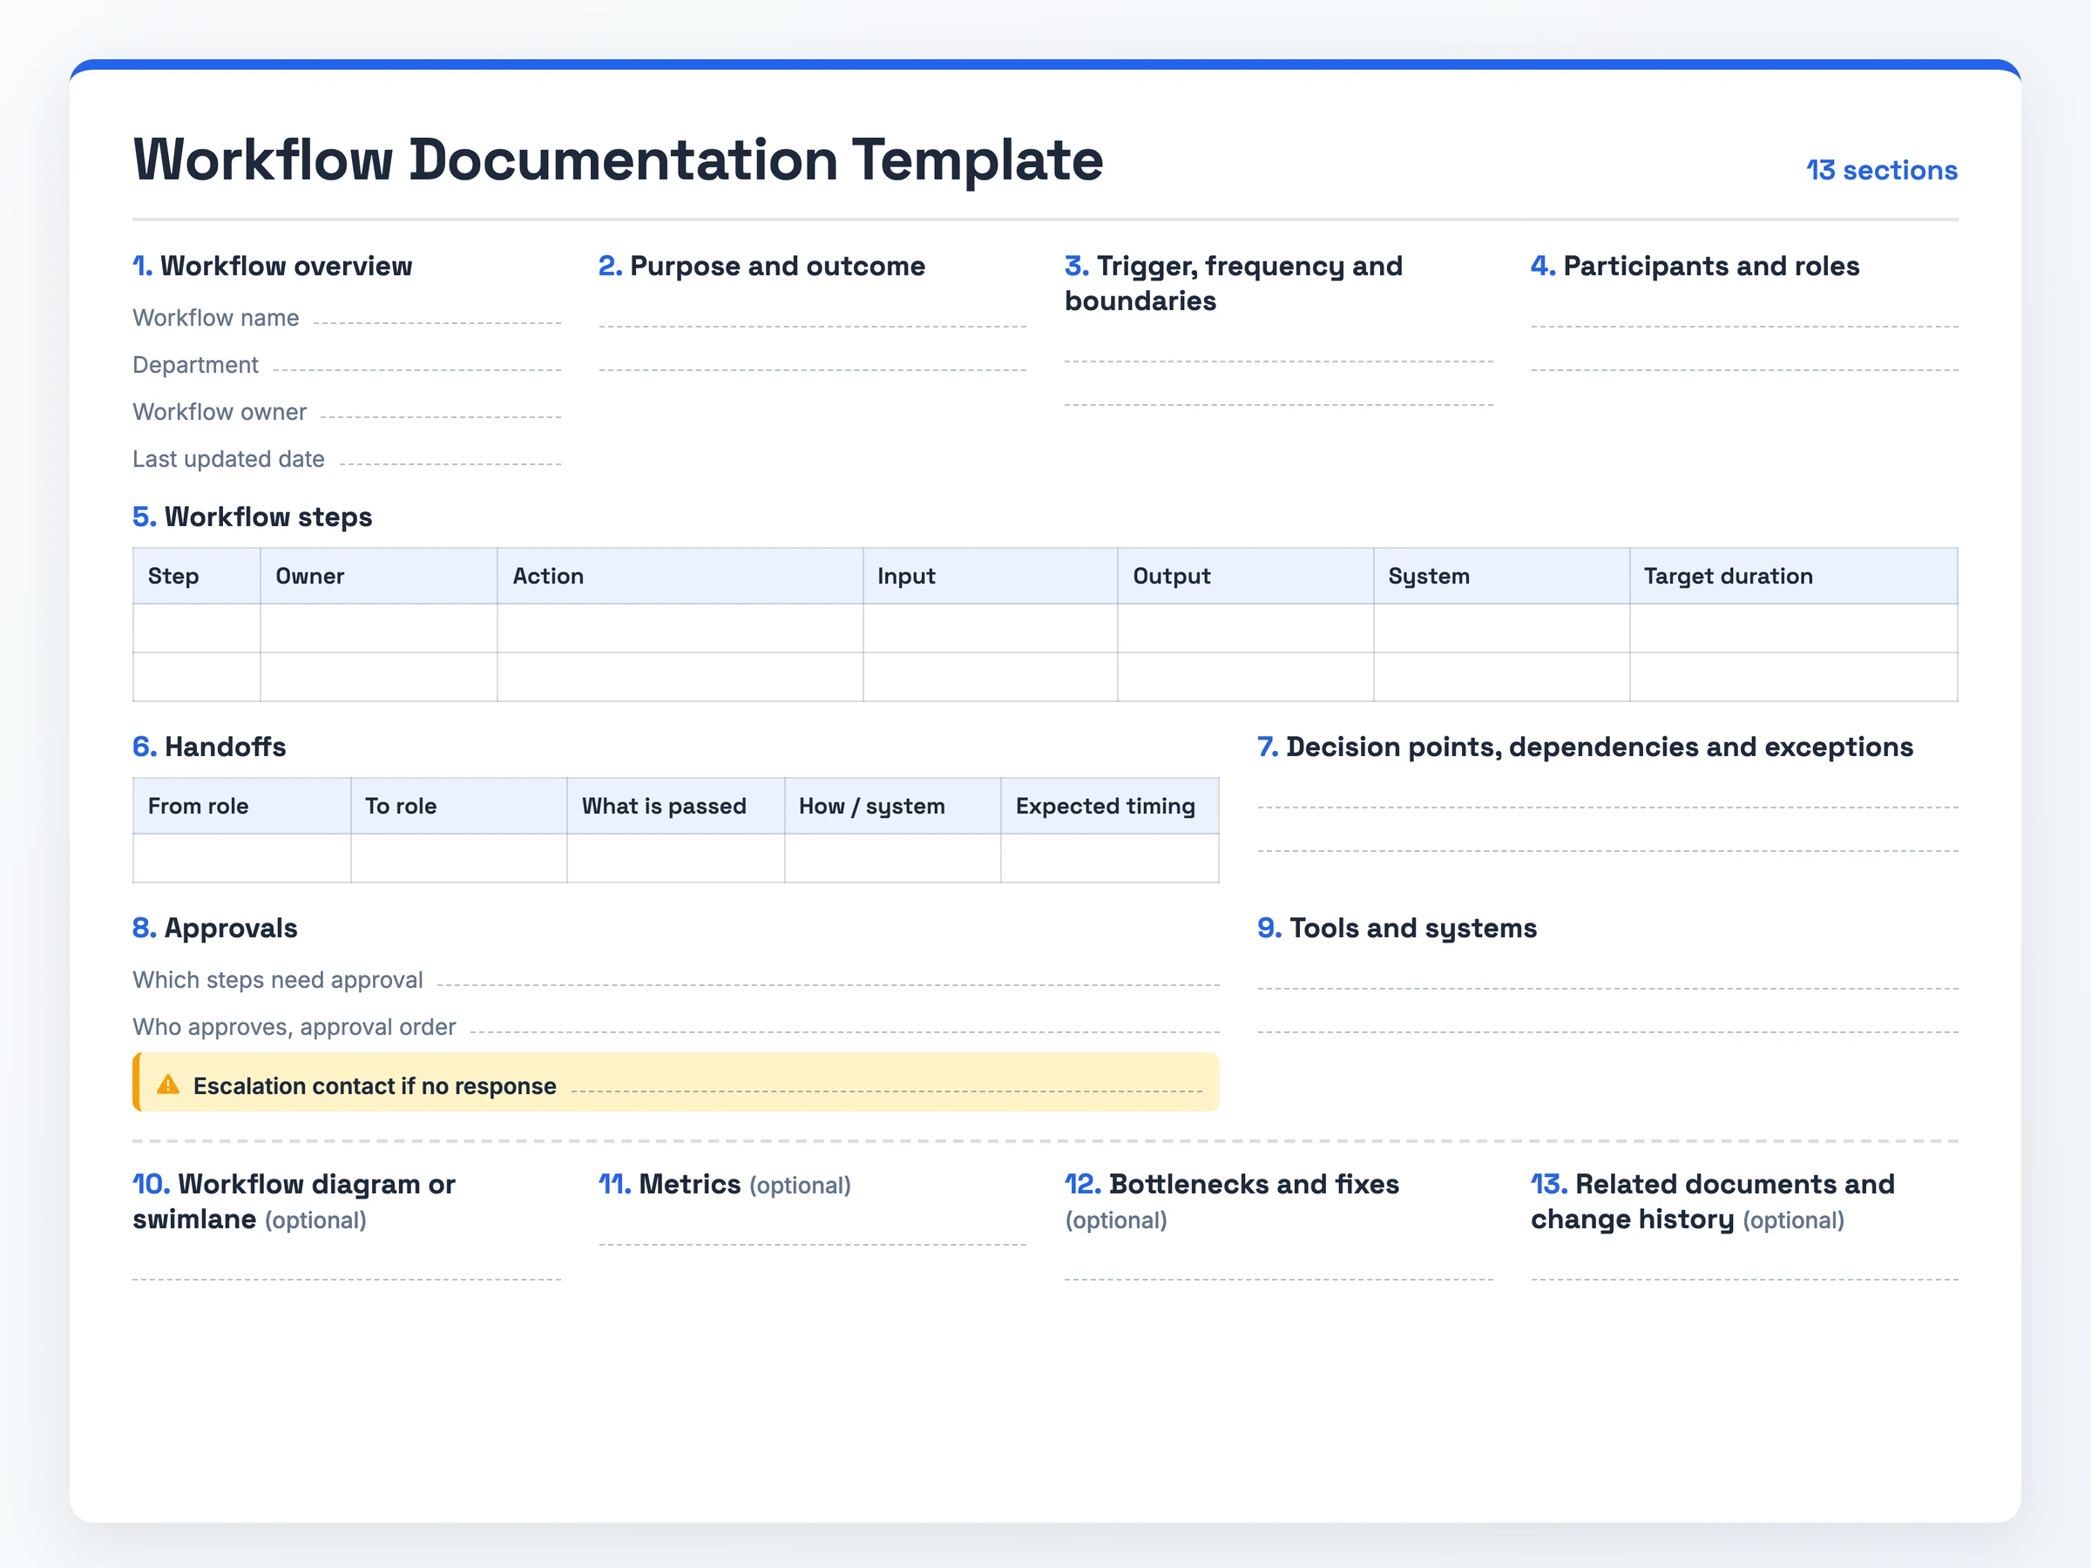The image size is (2091, 1568).
Task: Click the '12. Bottlenecks and fixes' heading
Action: click(1232, 1186)
